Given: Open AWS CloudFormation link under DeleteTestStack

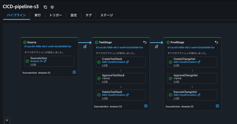Looking at the screenshot, I should [114, 95].
